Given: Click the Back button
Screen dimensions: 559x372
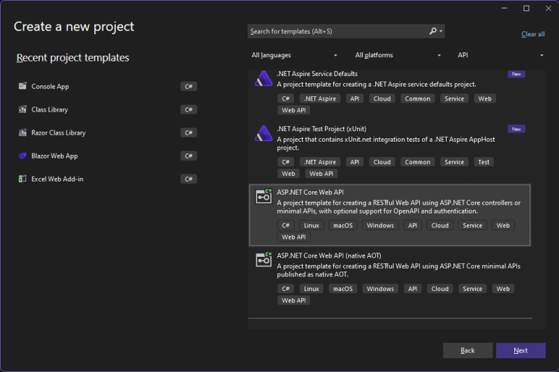Looking at the screenshot, I should pyautogui.click(x=467, y=350).
